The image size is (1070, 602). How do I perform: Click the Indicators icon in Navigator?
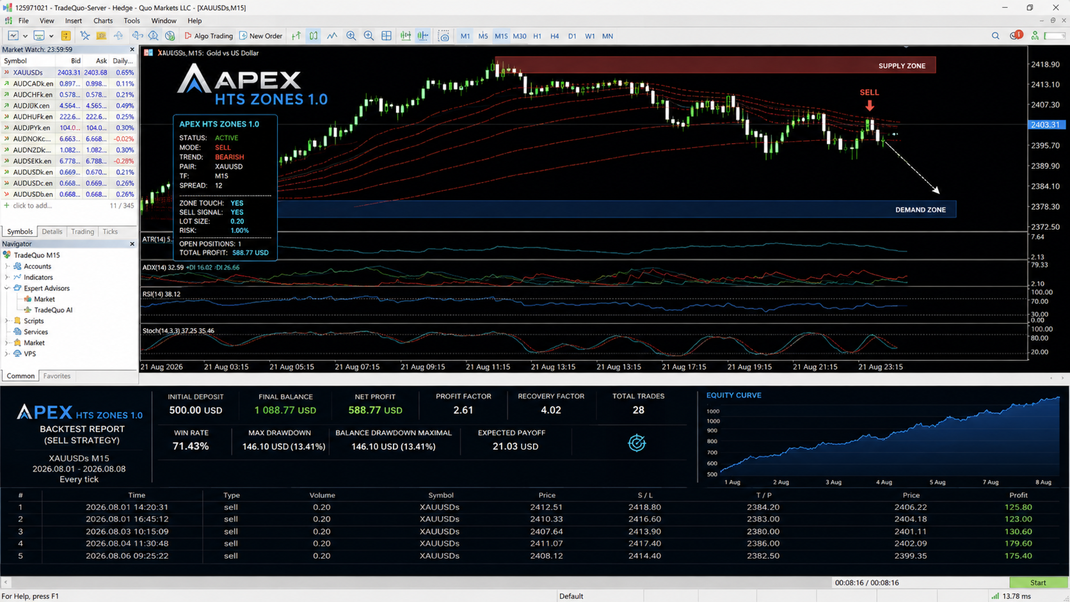pyautogui.click(x=18, y=277)
